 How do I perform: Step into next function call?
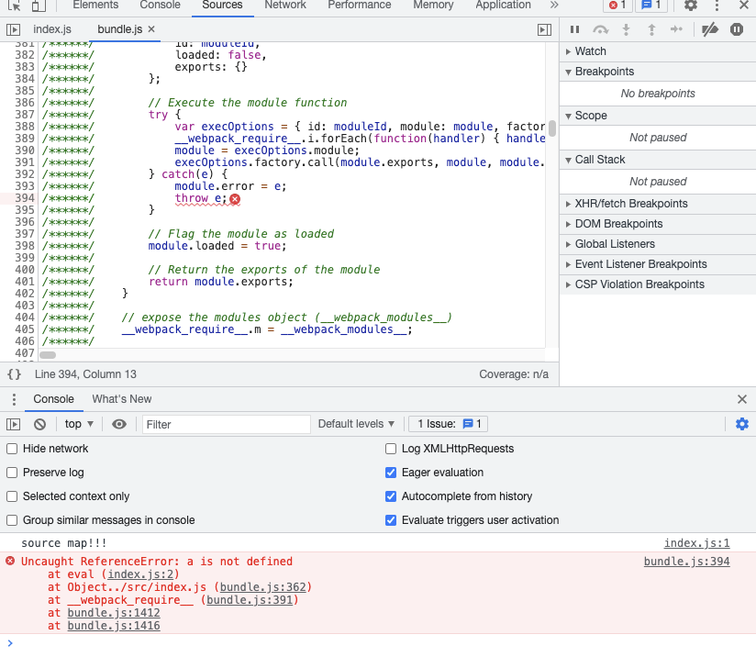pyautogui.click(x=627, y=30)
